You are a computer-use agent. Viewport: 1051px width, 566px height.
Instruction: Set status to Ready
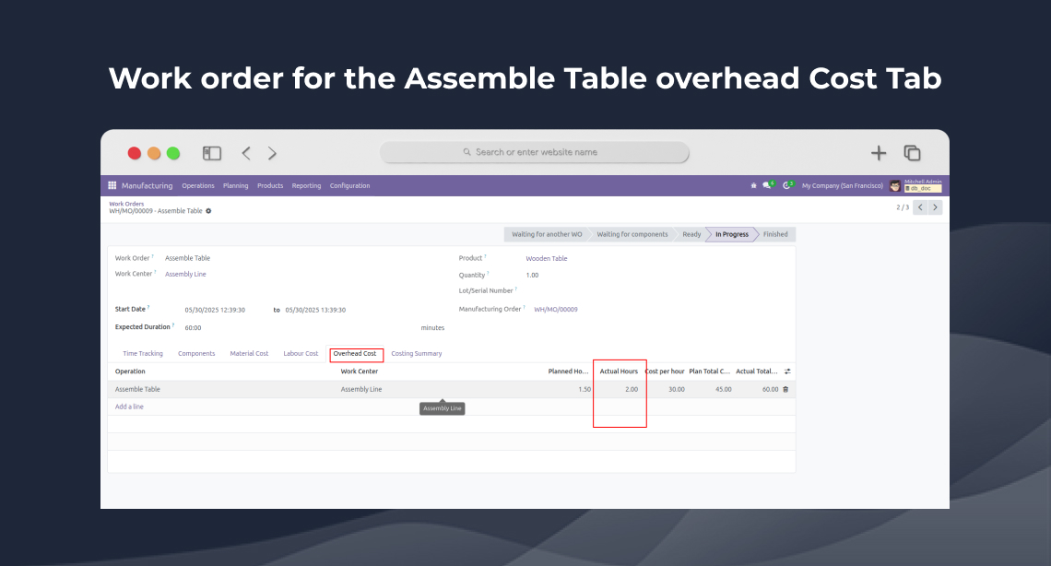[x=691, y=234]
